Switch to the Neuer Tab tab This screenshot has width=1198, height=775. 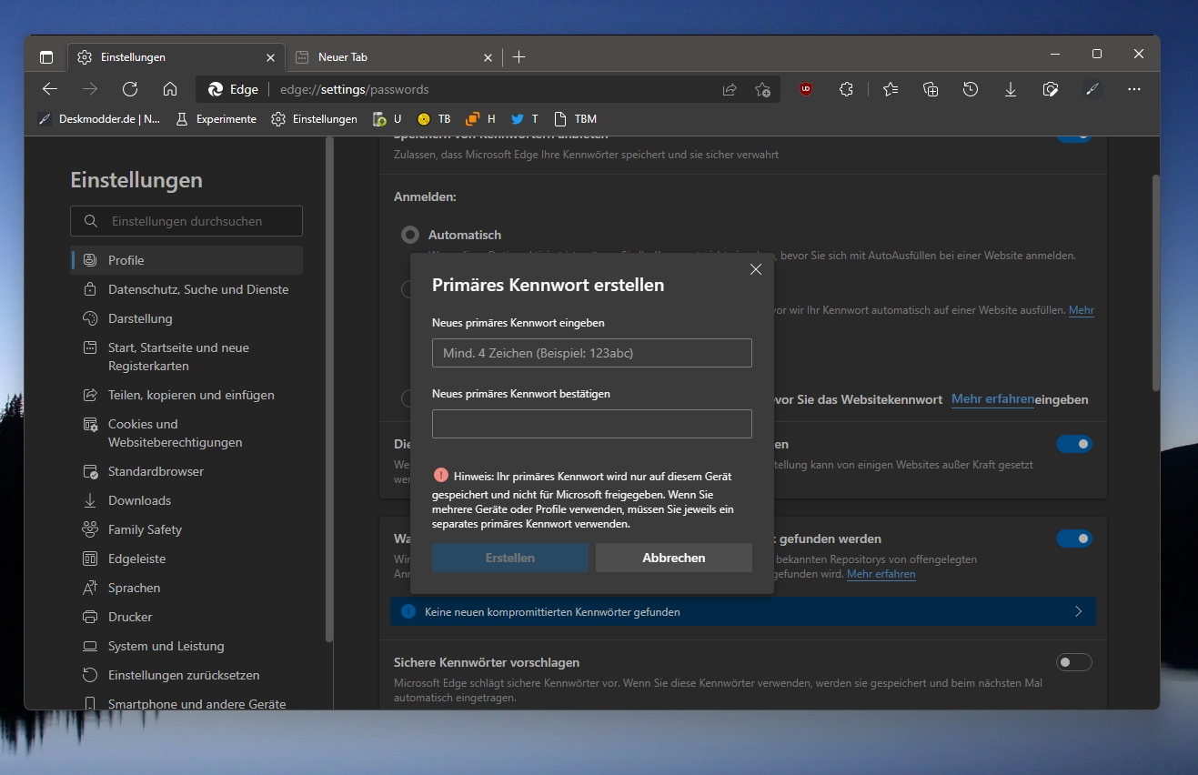(393, 56)
